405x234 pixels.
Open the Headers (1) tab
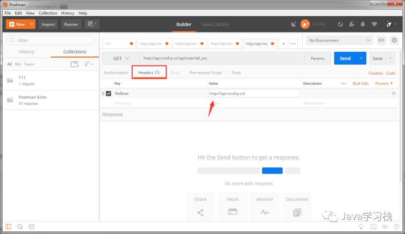149,73
